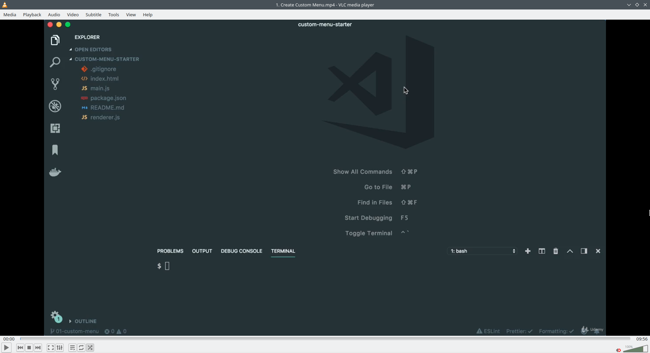
Task: Move the panel to the side
Action: (x=584, y=251)
